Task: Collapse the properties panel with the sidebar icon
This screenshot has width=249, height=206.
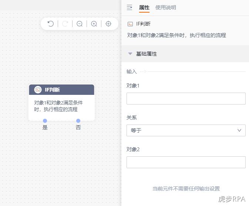Action: coord(129,7)
